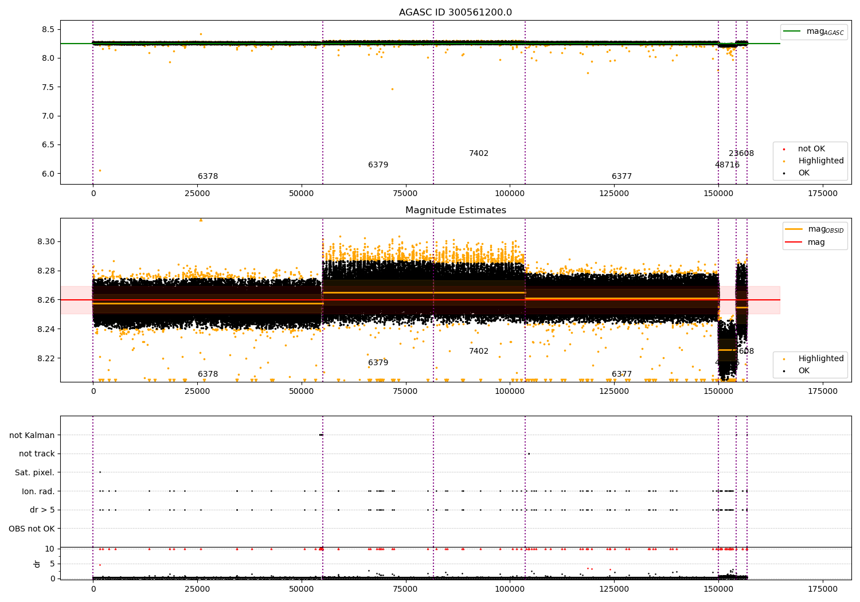Click the 'not track' axis label
The width and height of the screenshot is (860, 602).
coord(37,454)
